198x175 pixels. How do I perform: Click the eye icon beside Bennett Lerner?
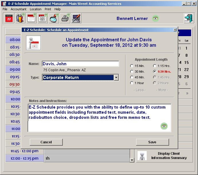[x=155, y=19]
